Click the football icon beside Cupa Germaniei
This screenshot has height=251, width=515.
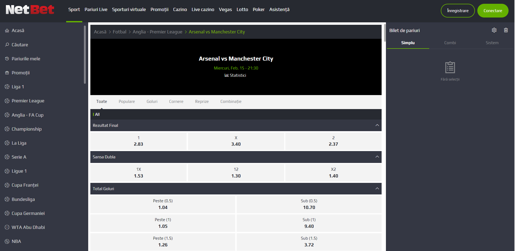pyautogui.click(x=7, y=213)
